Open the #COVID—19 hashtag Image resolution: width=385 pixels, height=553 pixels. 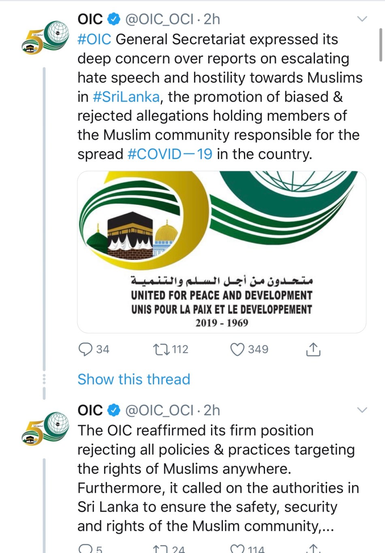170,154
